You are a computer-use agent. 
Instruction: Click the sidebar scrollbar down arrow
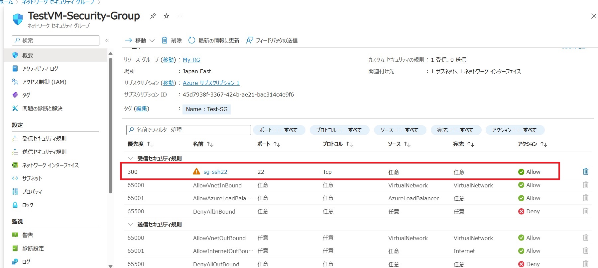[x=111, y=266]
